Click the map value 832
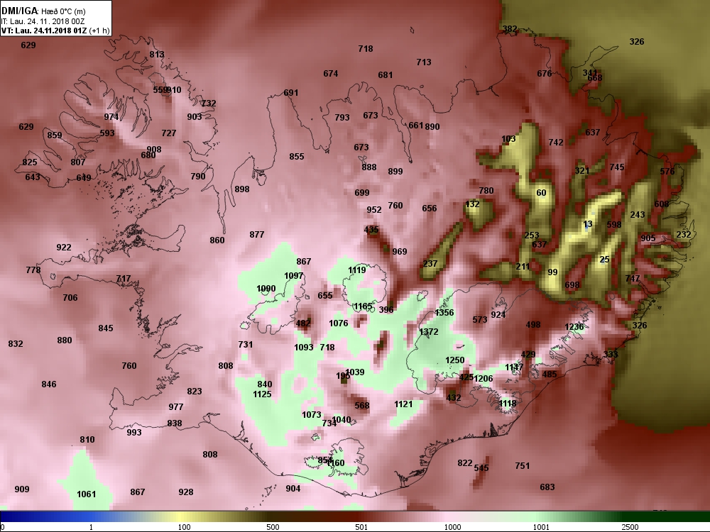Screen dimensions: 710x532 (16, 344)
